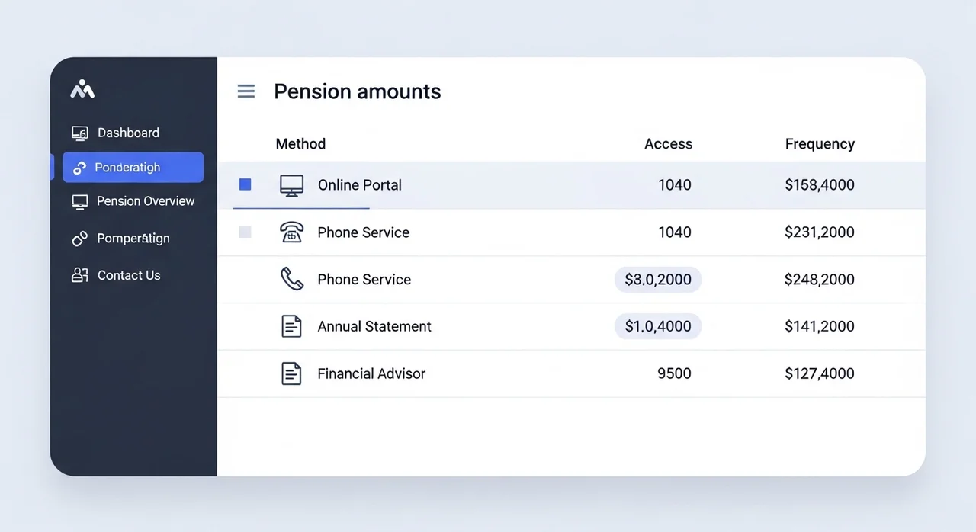This screenshot has width=976, height=532.
Task: Uncheck the Online Portal row checkbox
Action: pos(245,184)
